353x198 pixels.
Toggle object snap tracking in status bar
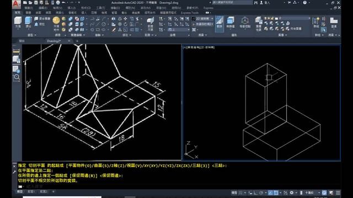click(271, 193)
